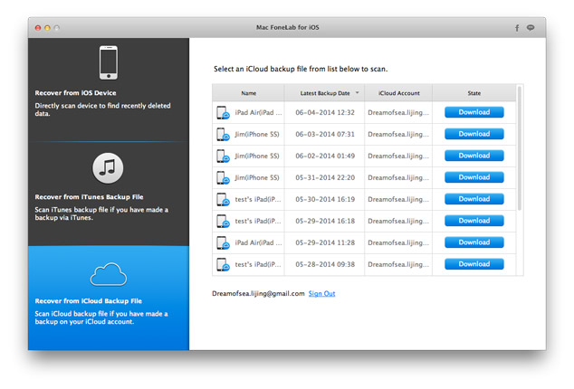
Task: Download the 05-29-2014 16:18 backup
Action: click(474, 221)
